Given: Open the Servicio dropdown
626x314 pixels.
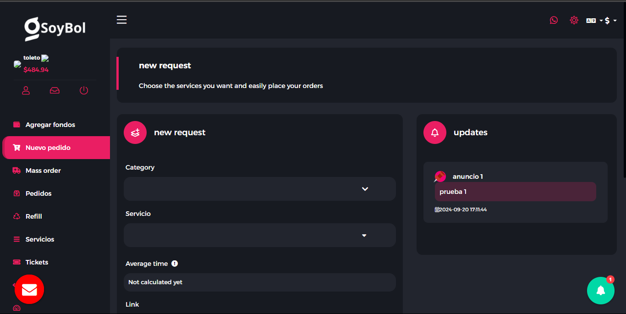Looking at the screenshot, I should pos(259,235).
